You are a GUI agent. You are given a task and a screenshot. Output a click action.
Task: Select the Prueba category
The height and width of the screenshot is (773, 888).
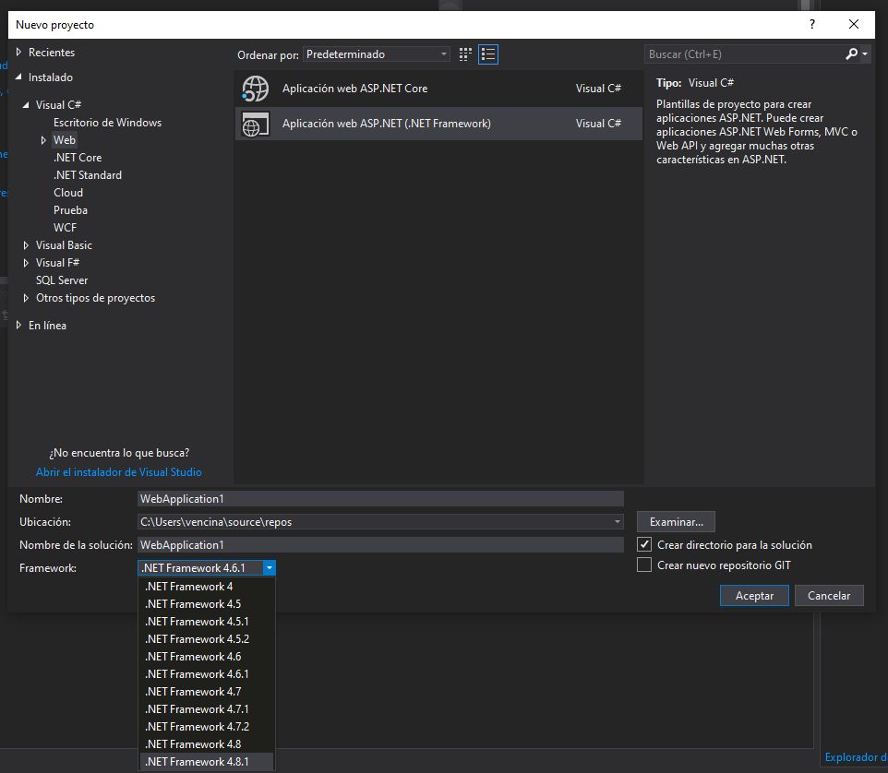click(71, 210)
